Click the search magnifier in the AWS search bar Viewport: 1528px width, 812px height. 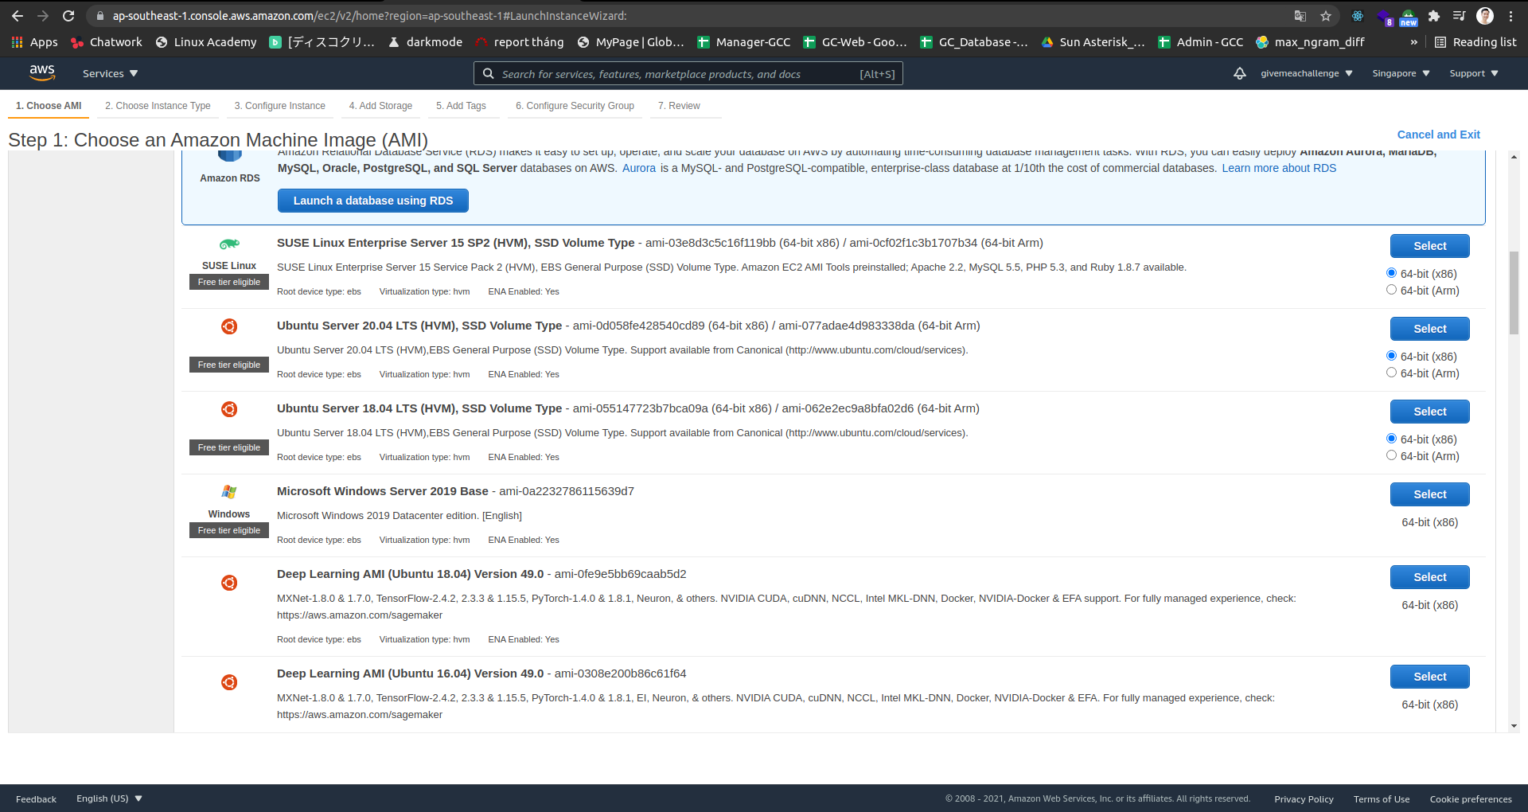click(489, 73)
